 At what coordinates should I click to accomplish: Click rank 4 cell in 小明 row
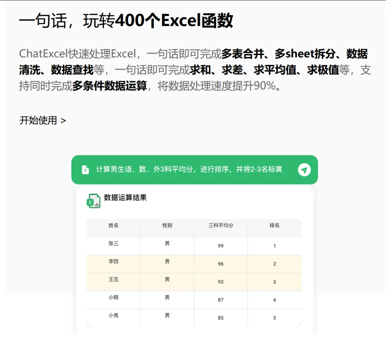[274, 300]
